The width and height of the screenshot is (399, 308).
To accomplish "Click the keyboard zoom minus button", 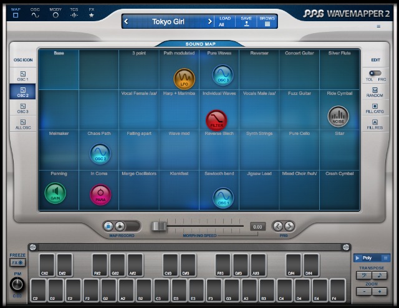I will click(364, 291).
